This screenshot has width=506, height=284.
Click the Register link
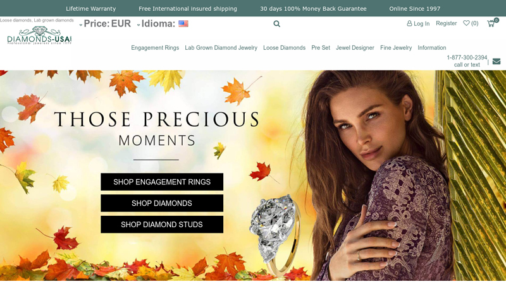click(x=447, y=23)
